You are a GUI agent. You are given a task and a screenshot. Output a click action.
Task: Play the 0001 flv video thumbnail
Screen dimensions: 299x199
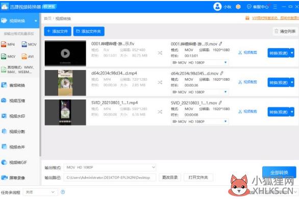point(65,54)
